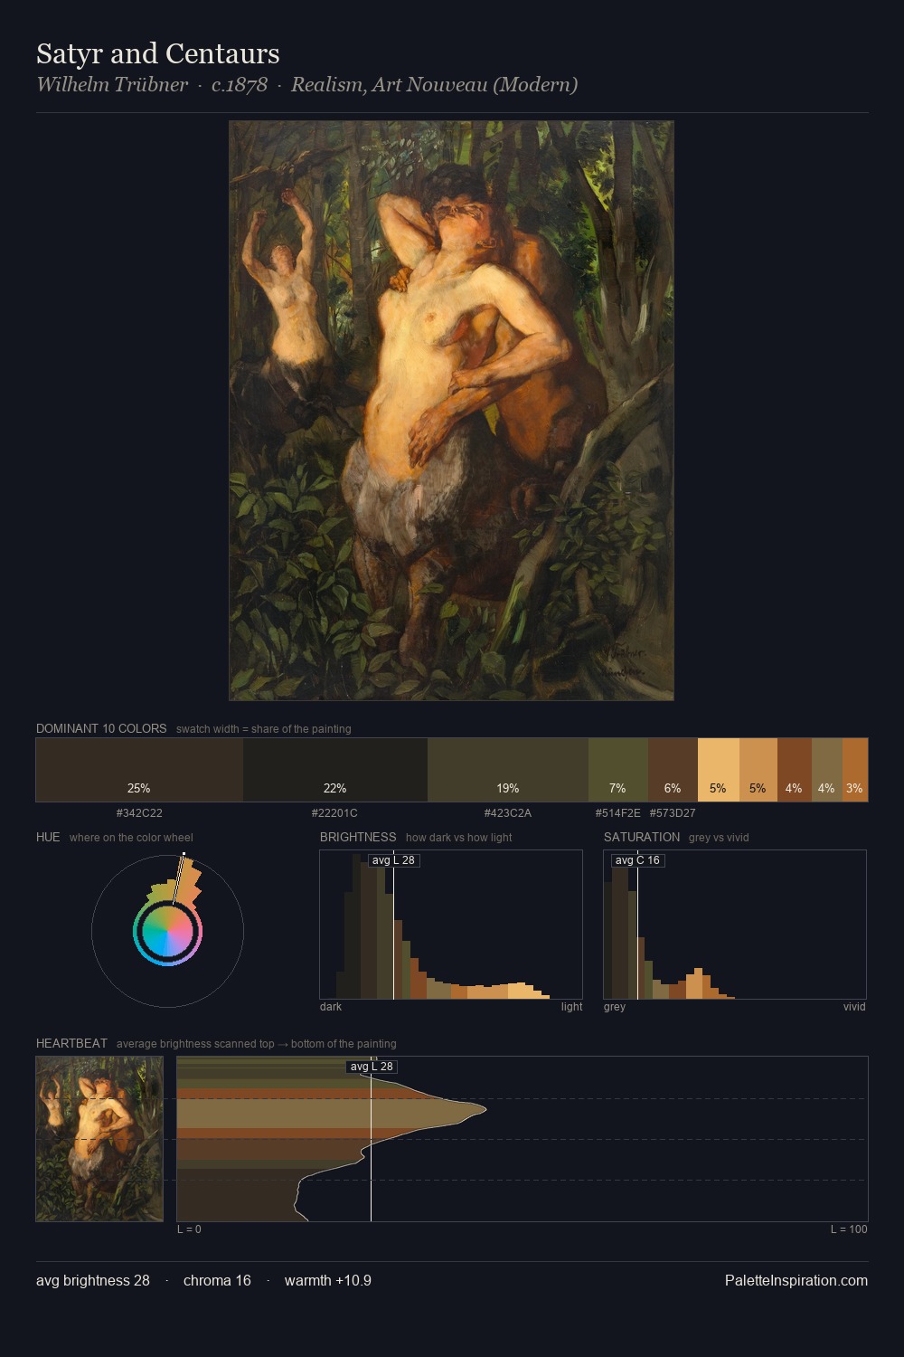
Task: Click the brightness histogram chart
Action: pos(451,925)
